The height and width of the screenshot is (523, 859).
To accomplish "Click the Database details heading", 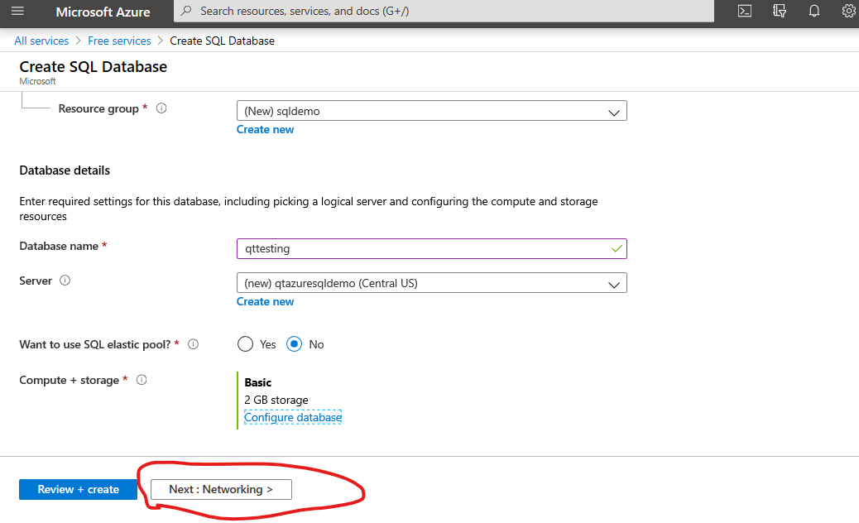I will tap(65, 170).
